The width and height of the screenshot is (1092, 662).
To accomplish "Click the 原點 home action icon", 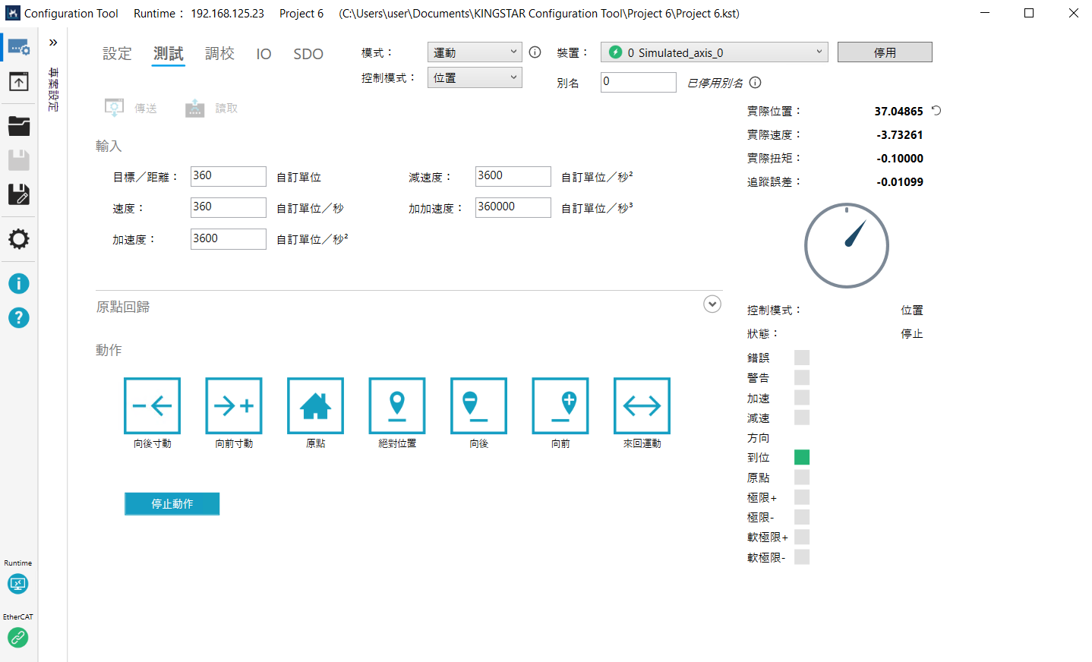I will tap(315, 405).
